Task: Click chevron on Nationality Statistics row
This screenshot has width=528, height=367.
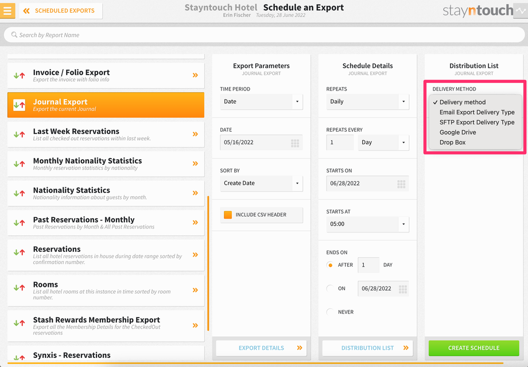Action: coord(195,193)
